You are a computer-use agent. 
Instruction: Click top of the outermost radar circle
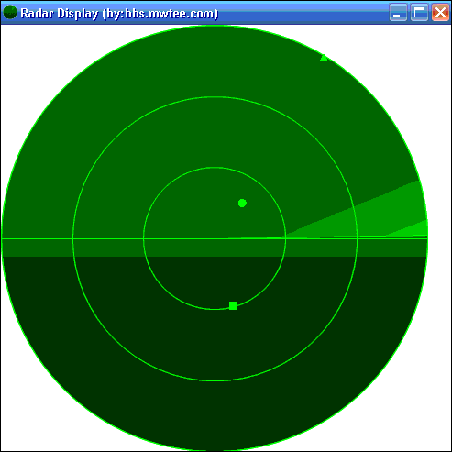pyautogui.click(x=215, y=27)
